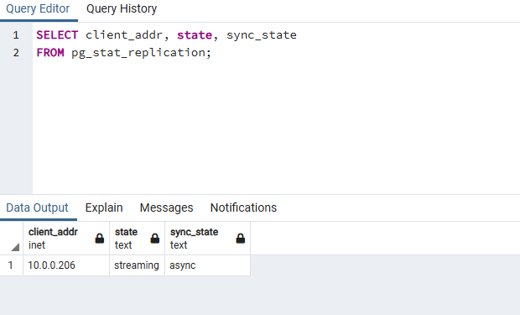The image size is (520, 315).
Task: Click the SELECT keyword in the editor
Action: [x=57, y=35]
